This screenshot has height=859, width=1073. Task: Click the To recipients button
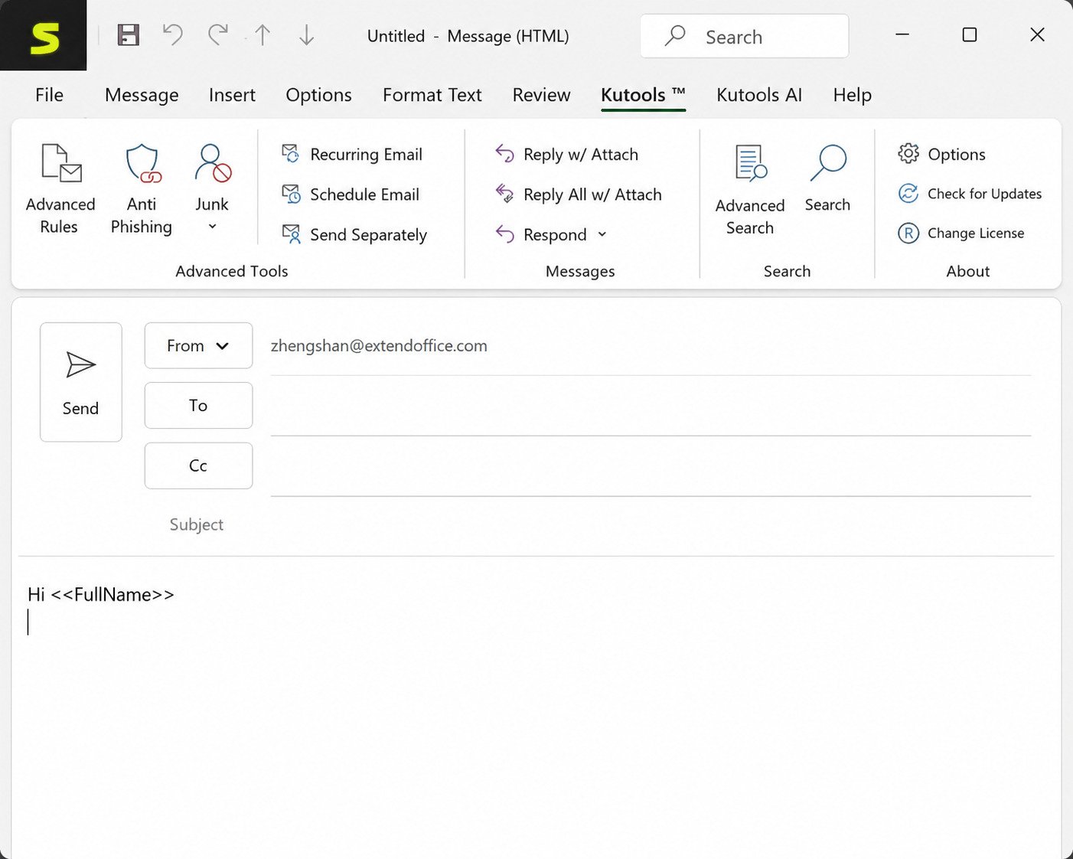coord(198,405)
